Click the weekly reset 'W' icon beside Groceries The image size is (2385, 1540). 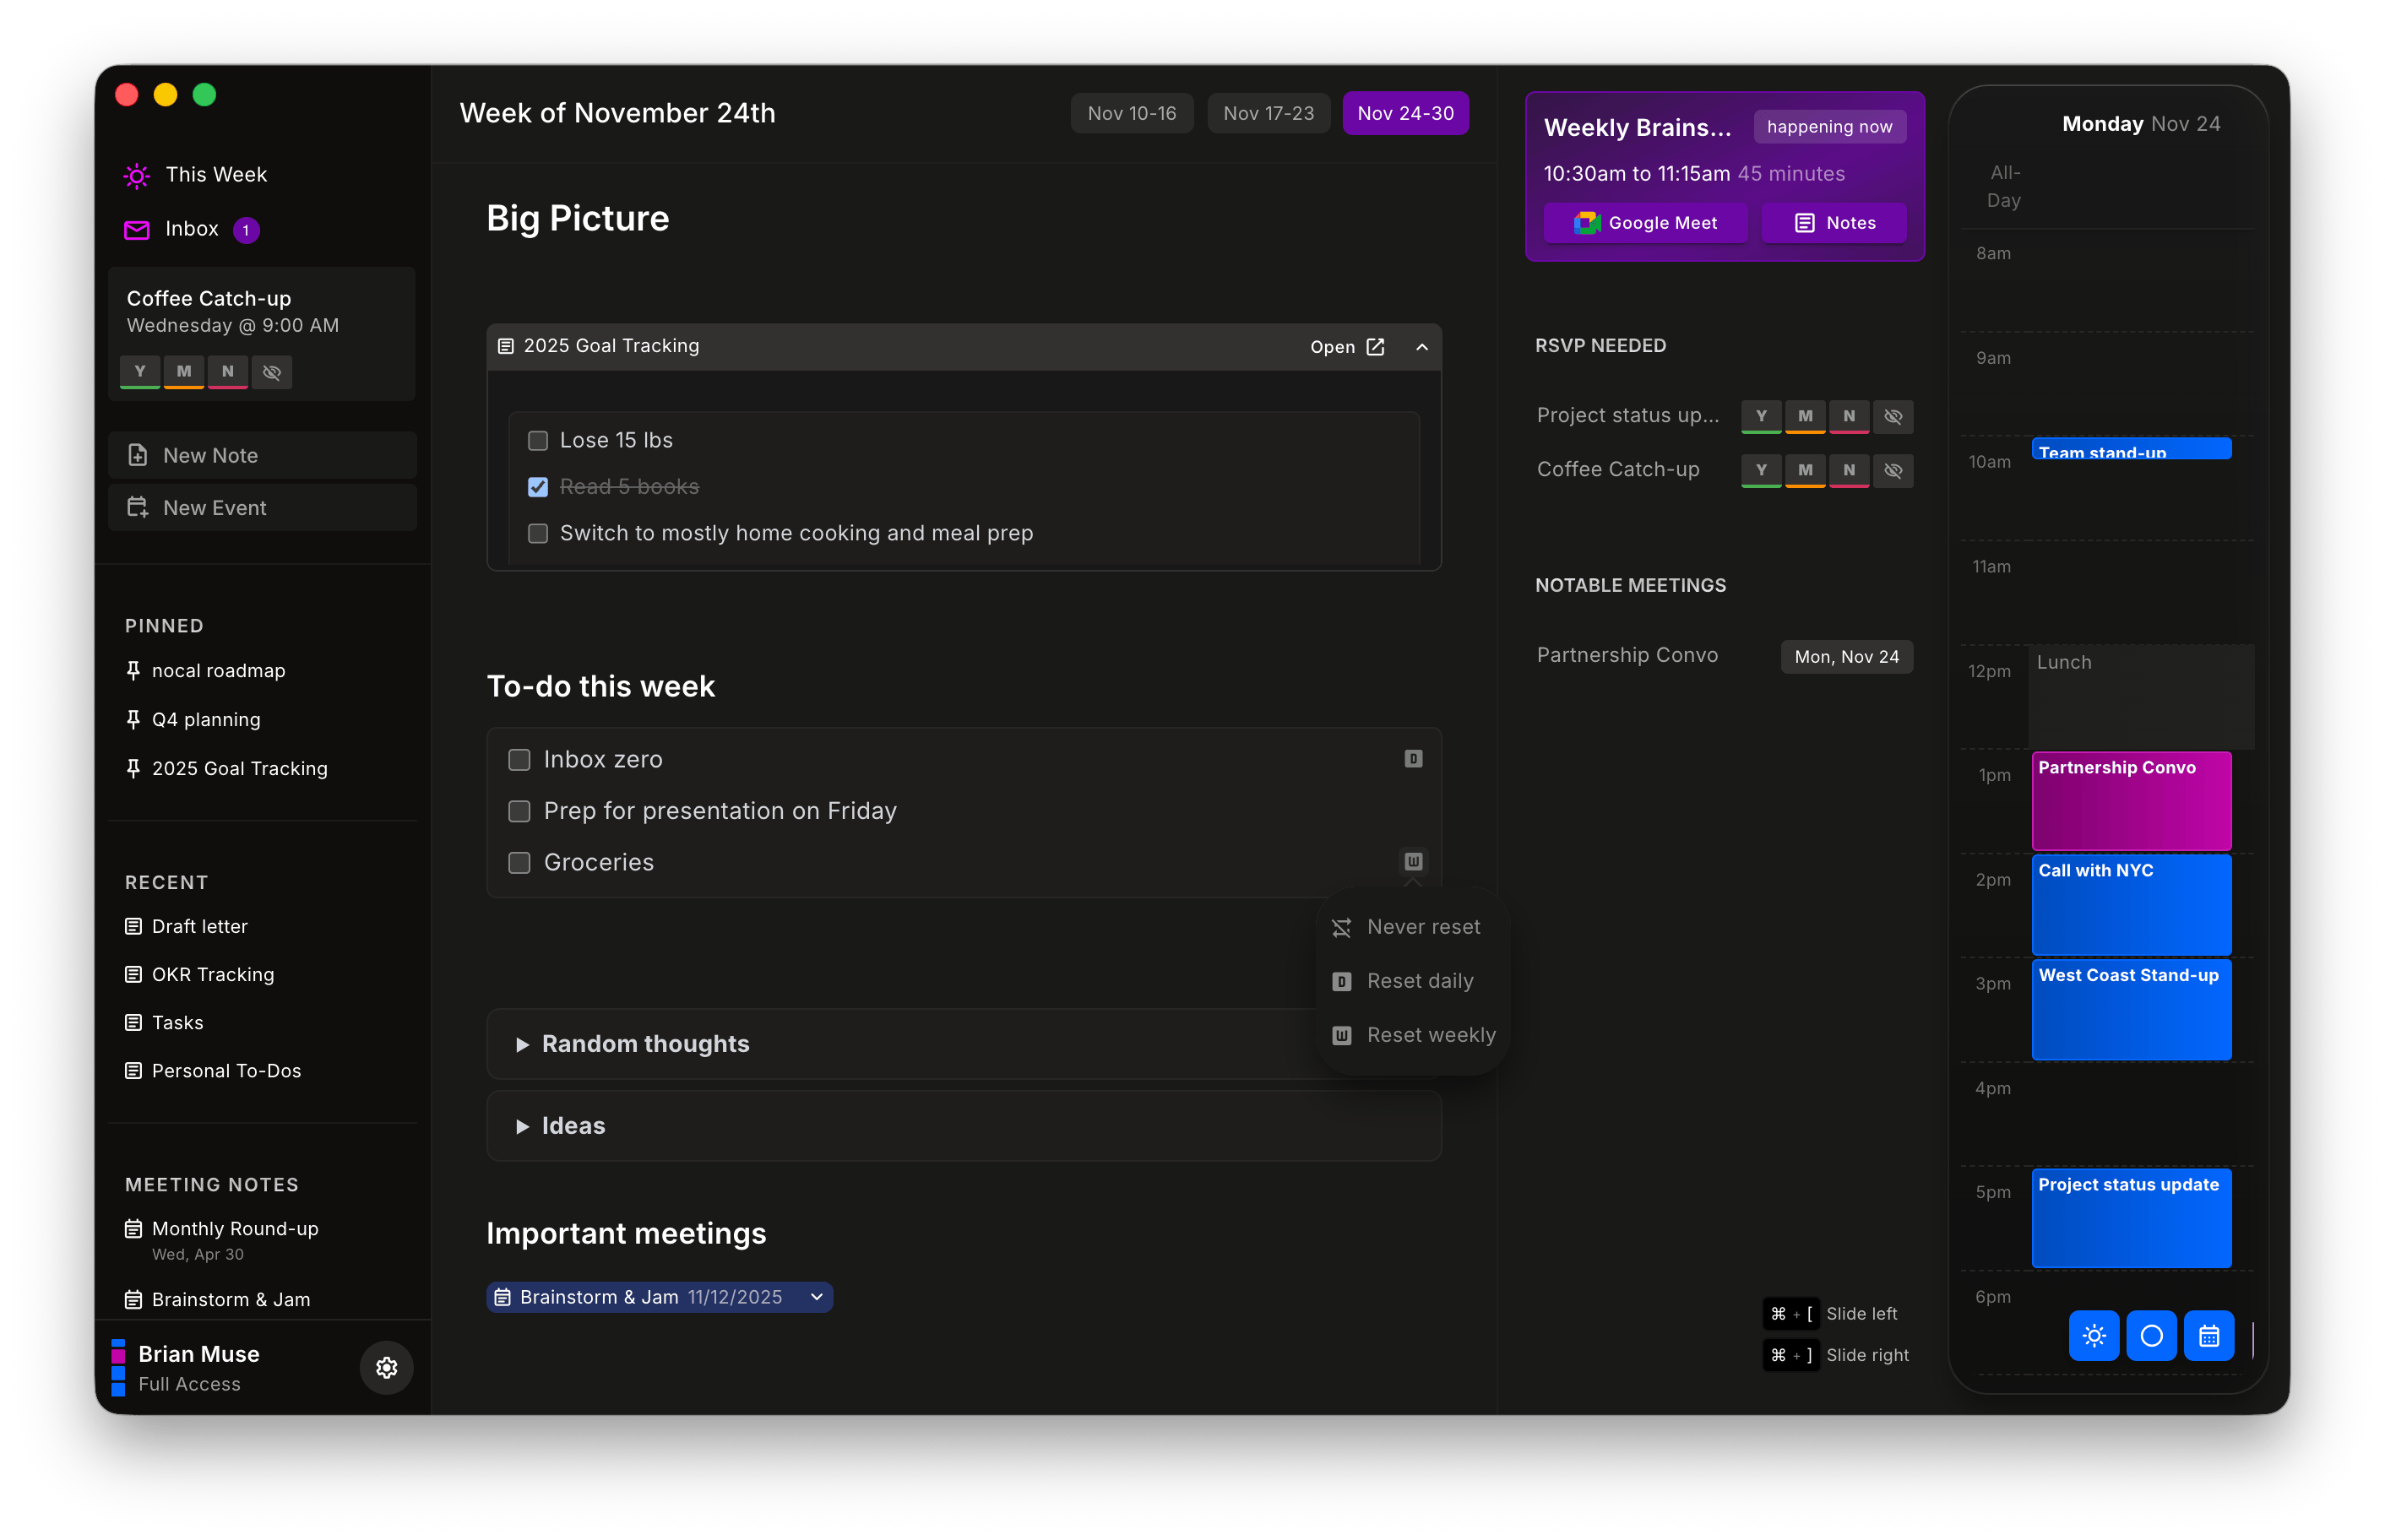[1413, 861]
